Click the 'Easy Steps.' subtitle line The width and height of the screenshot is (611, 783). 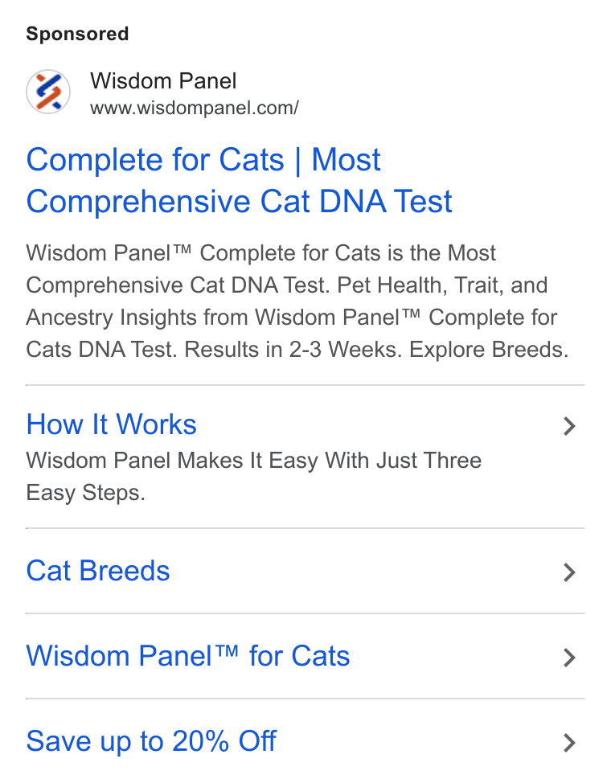coord(85,493)
